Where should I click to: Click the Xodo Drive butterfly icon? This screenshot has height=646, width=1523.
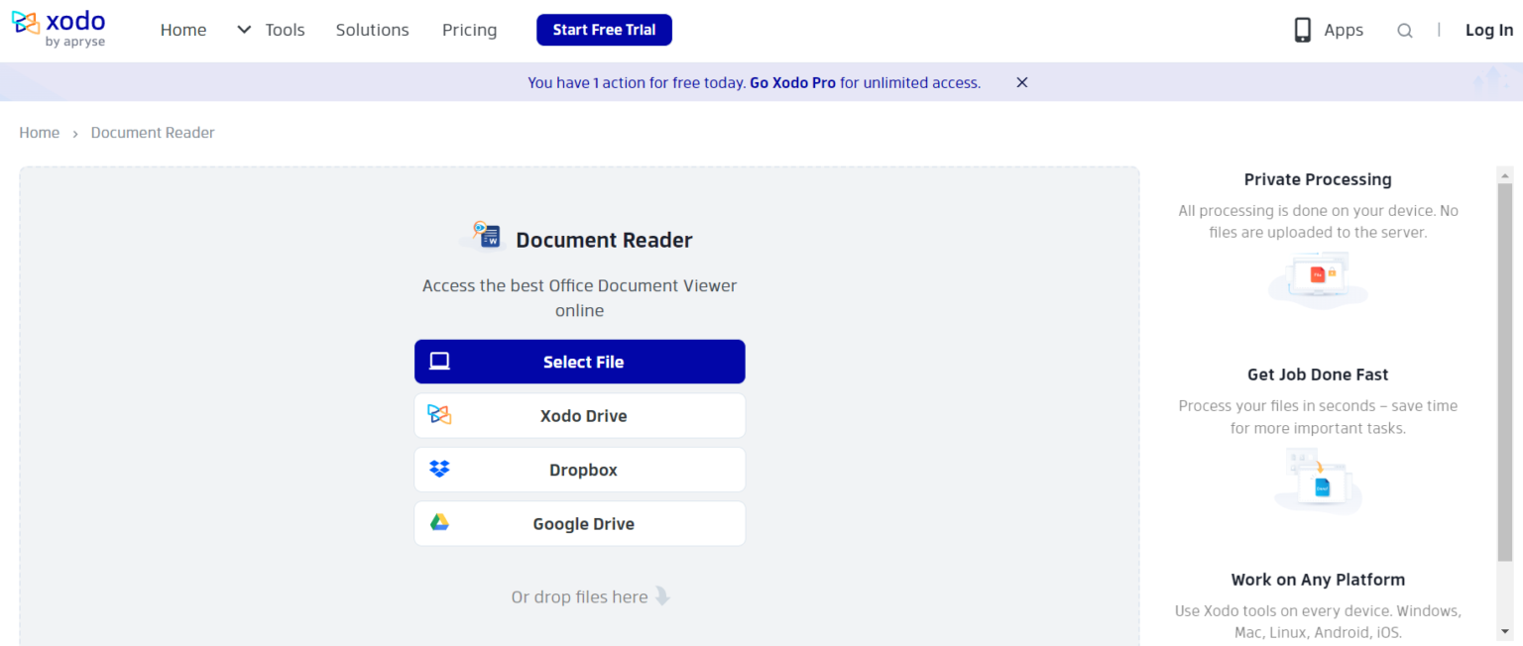(439, 415)
